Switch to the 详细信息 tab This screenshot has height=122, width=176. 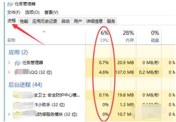(x=94, y=21)
